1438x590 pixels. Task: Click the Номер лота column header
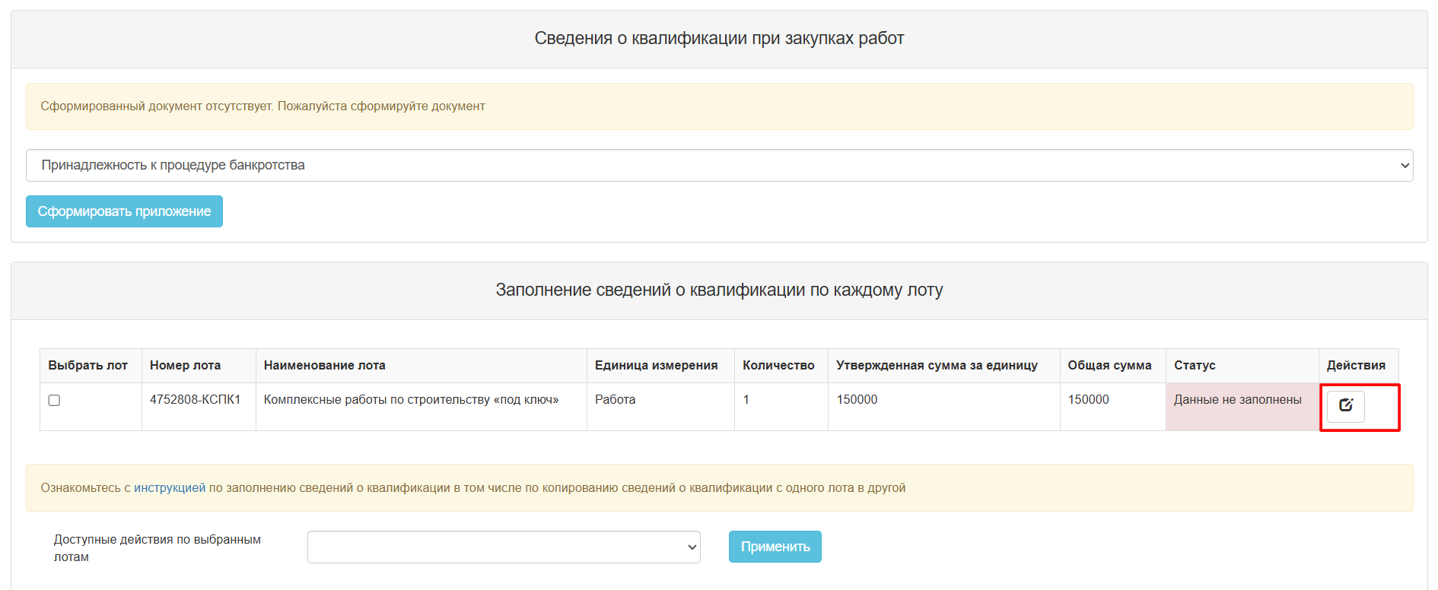click(185, 365)
